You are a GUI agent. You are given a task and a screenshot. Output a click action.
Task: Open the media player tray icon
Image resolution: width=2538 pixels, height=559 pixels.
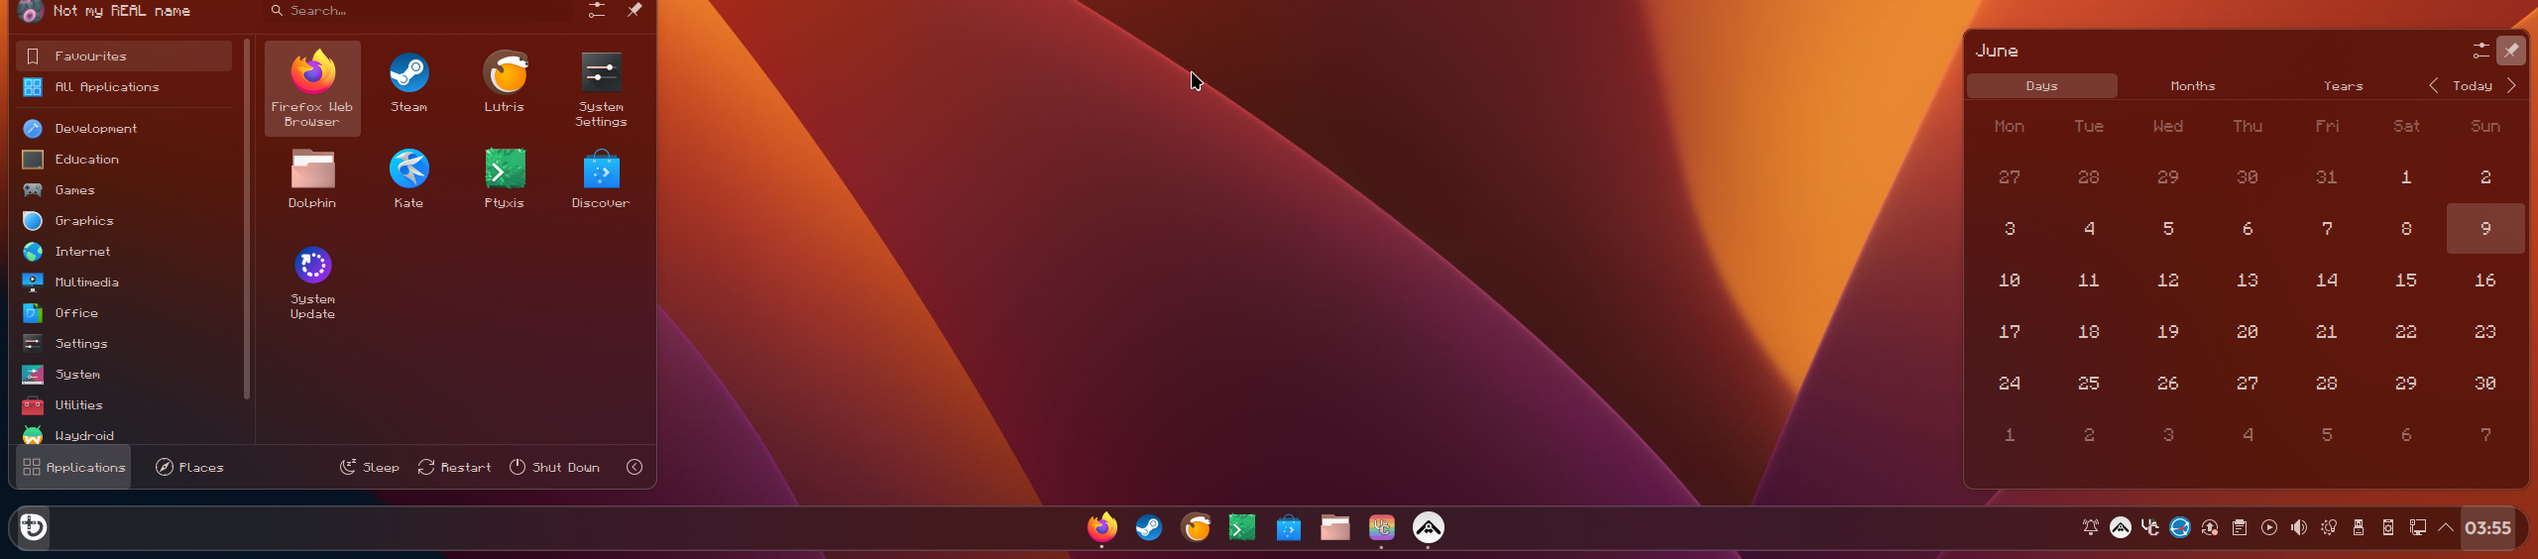2269,527
